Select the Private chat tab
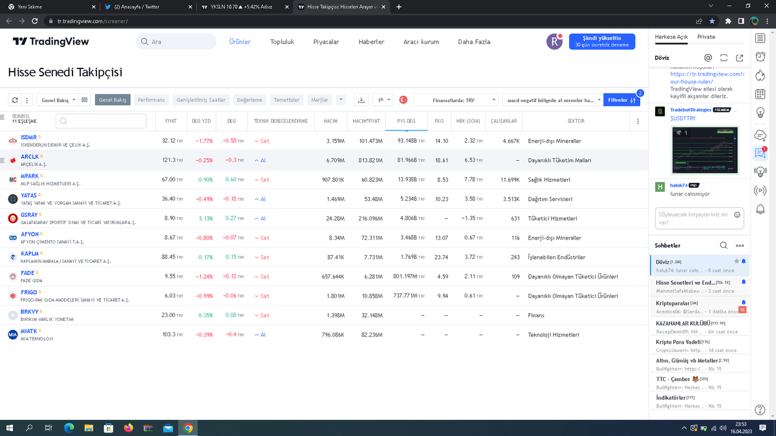The height and width of the screenshot is (436, 776). coord(706,37)
